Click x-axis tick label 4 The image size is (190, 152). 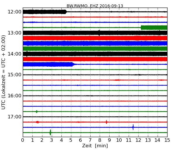point(61,140)
